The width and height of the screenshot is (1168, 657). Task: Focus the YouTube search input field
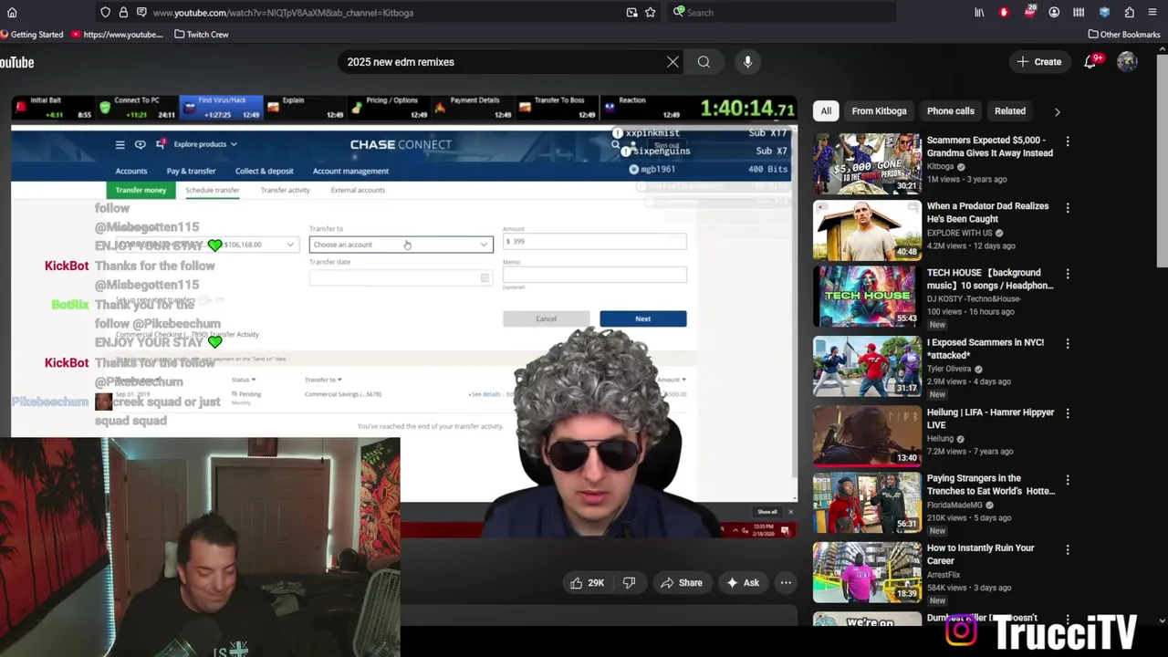coord(502,62)
